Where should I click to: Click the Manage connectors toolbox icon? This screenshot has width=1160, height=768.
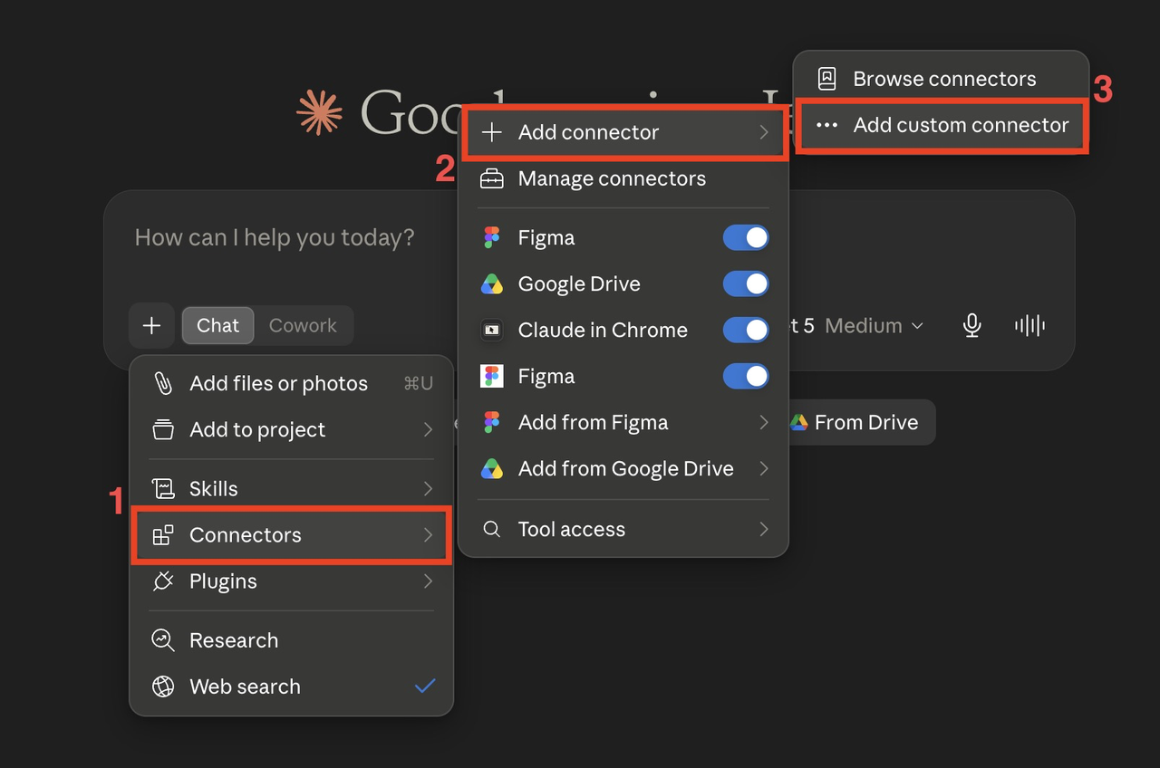tap(492, 179)
